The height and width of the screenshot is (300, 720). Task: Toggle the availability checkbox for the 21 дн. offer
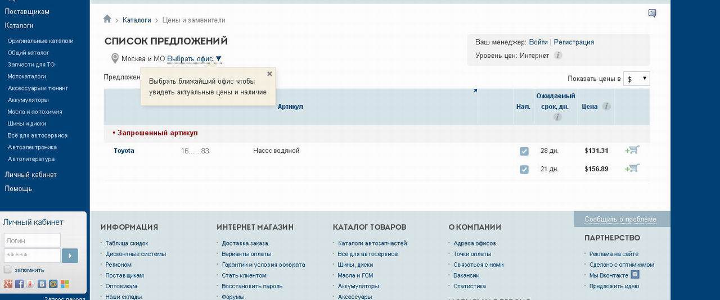pos(524,169)
